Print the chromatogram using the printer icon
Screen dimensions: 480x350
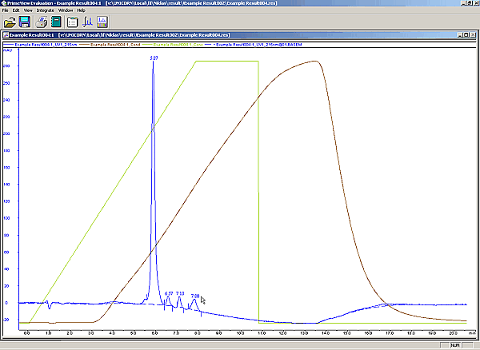point(42,22)
